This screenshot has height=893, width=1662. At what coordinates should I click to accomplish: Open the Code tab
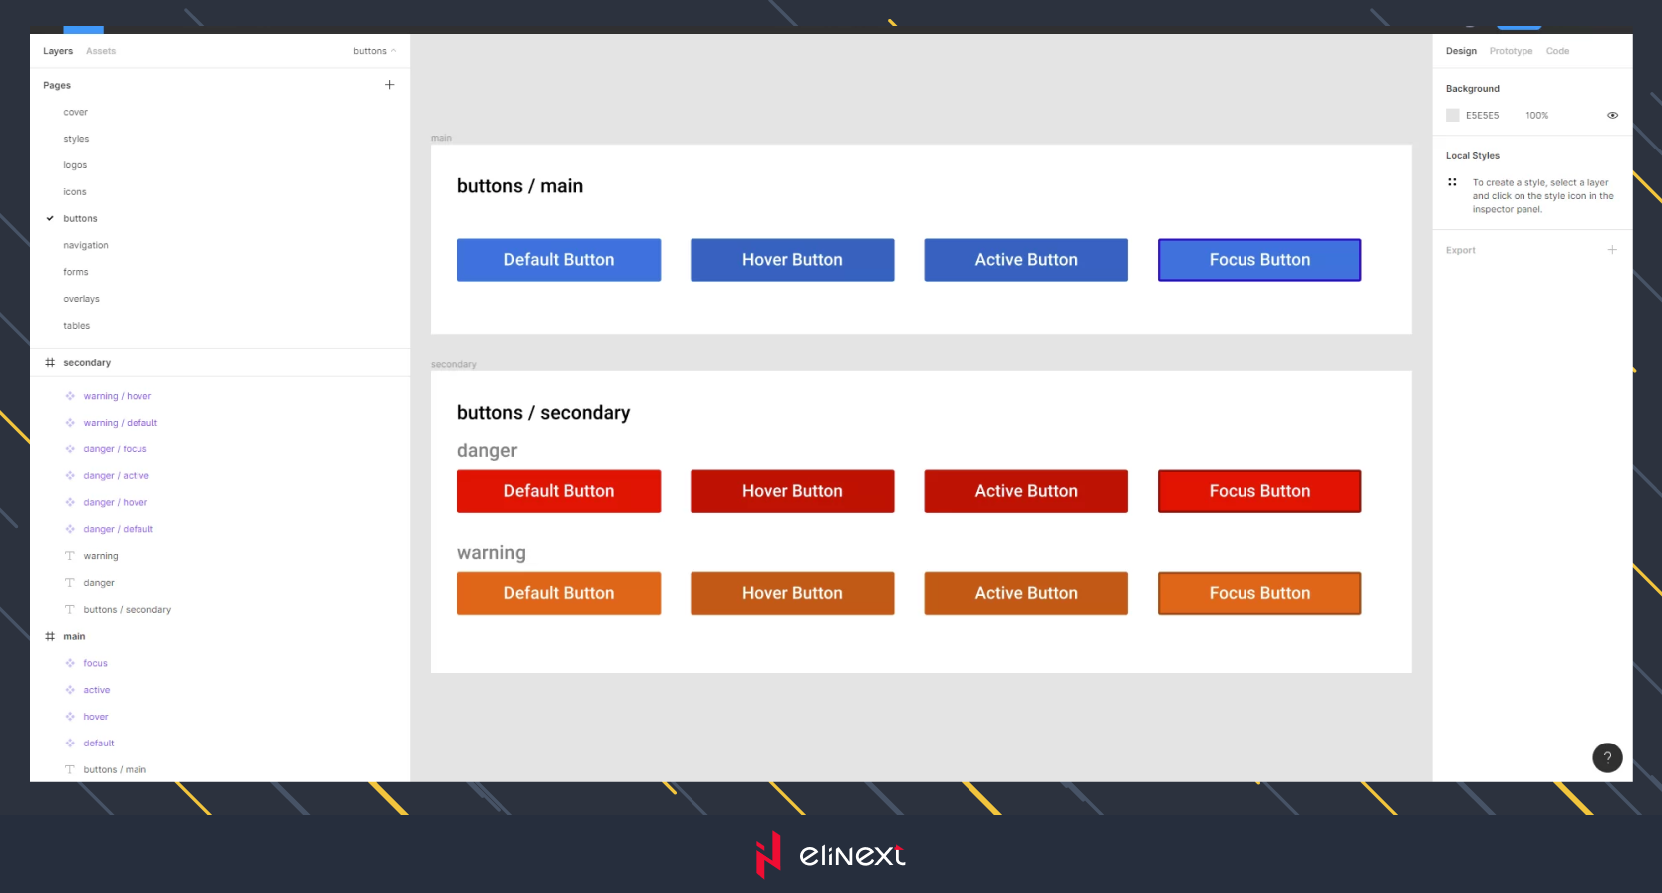(x=1557, y=51)
